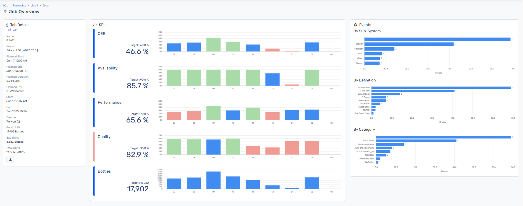Click the Availability bar for hour 07
This screenshot has width=523, height=206.
[x=174, y=78]
